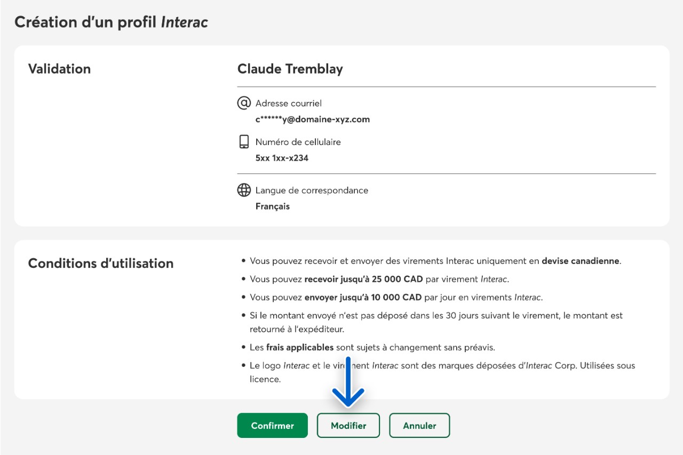The height and width of the screenshot is (455, 683).
Task: Click the bold text devise canadienne
Action: coord(581,261)
